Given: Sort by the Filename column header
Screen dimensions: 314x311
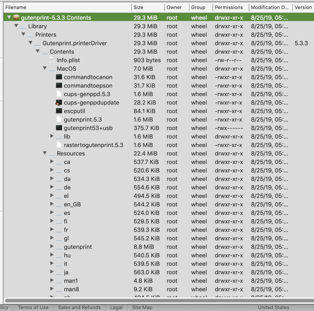Looking at the screenshot, I should pyautogui.click(x=67, y=7).
